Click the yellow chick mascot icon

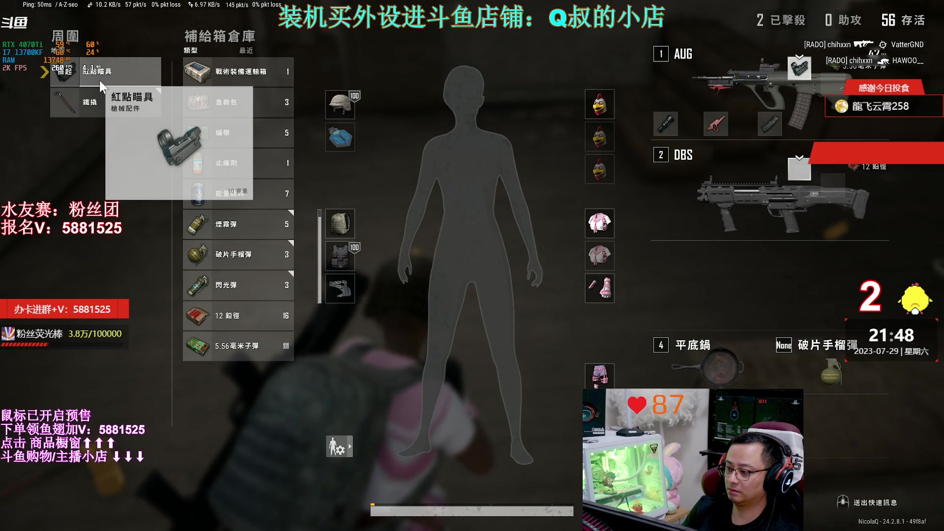coord(915,298)
